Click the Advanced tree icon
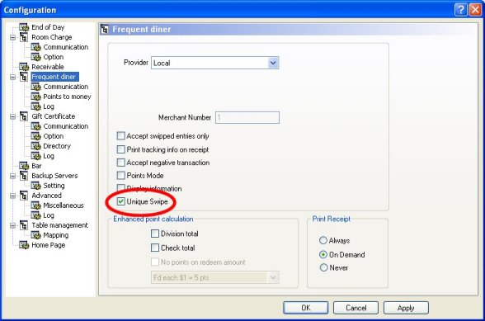 pos(24,196)
